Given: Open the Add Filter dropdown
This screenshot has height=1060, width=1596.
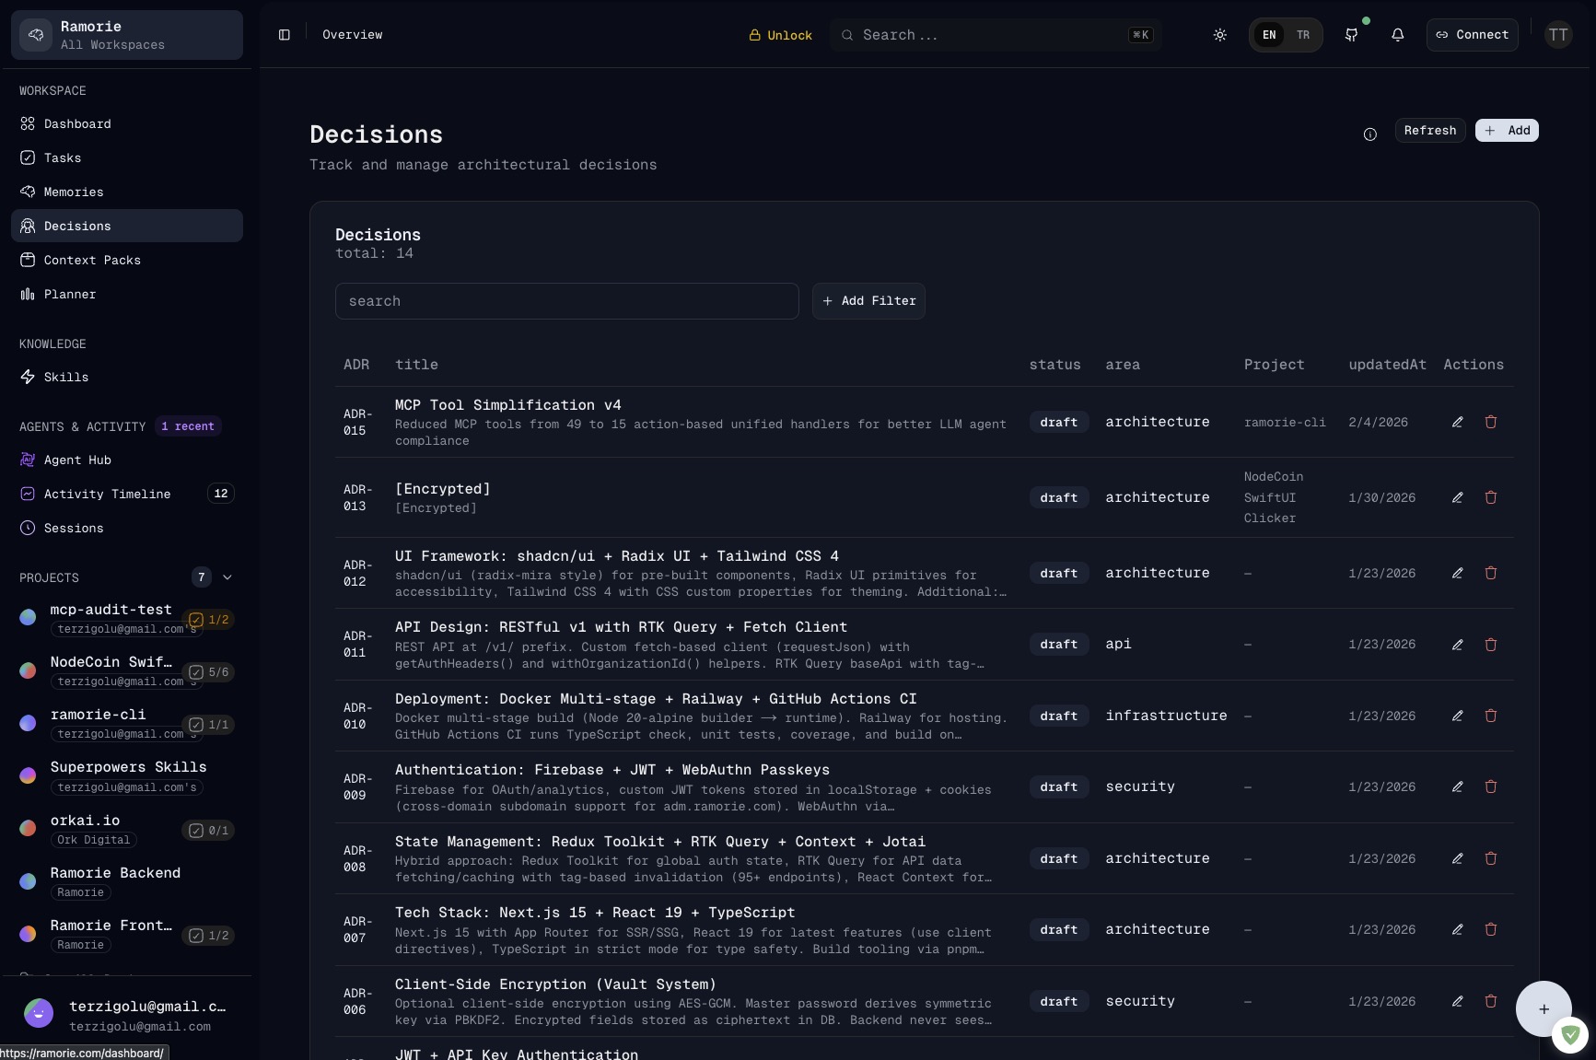Looking at the screenshot, I should pyautogui.click(x=868, y=301).
